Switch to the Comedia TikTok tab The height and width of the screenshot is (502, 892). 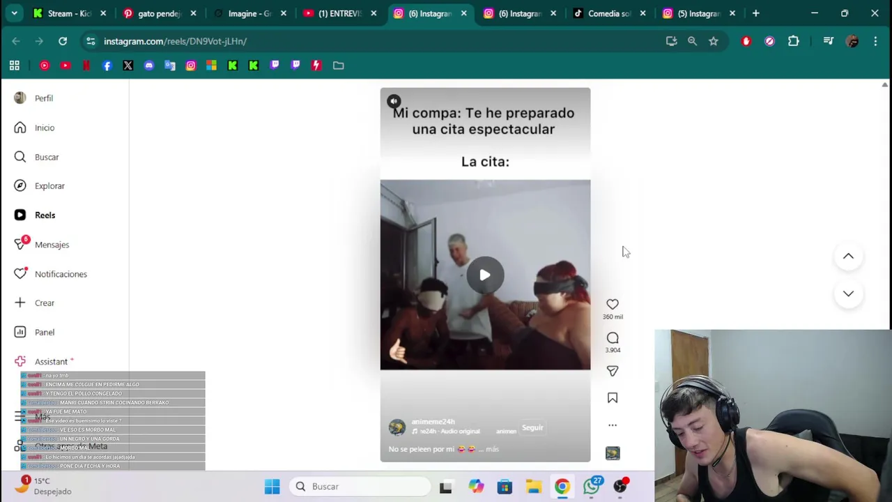click(x=610, y=13)
